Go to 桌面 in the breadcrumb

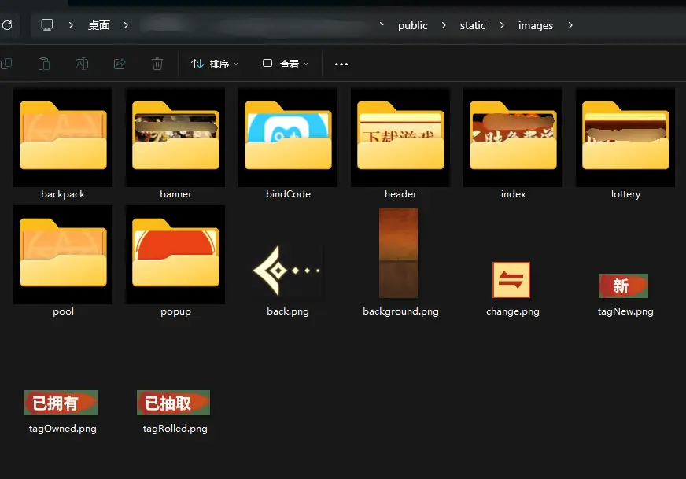(99, 25)
